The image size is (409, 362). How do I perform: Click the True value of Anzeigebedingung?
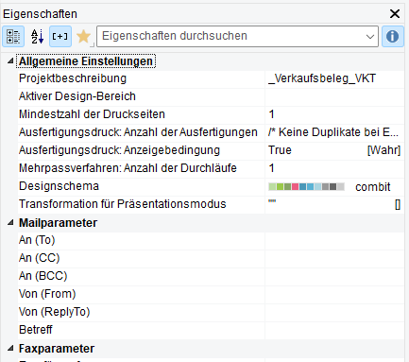click(280, 150)
